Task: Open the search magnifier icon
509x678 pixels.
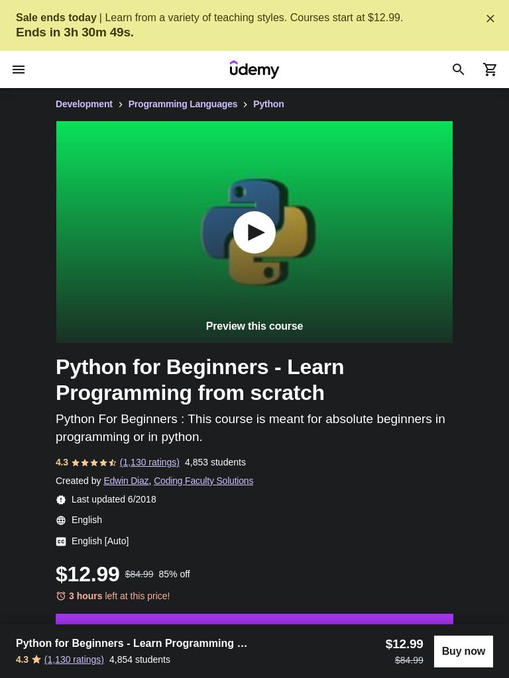Action: (459, 69)
